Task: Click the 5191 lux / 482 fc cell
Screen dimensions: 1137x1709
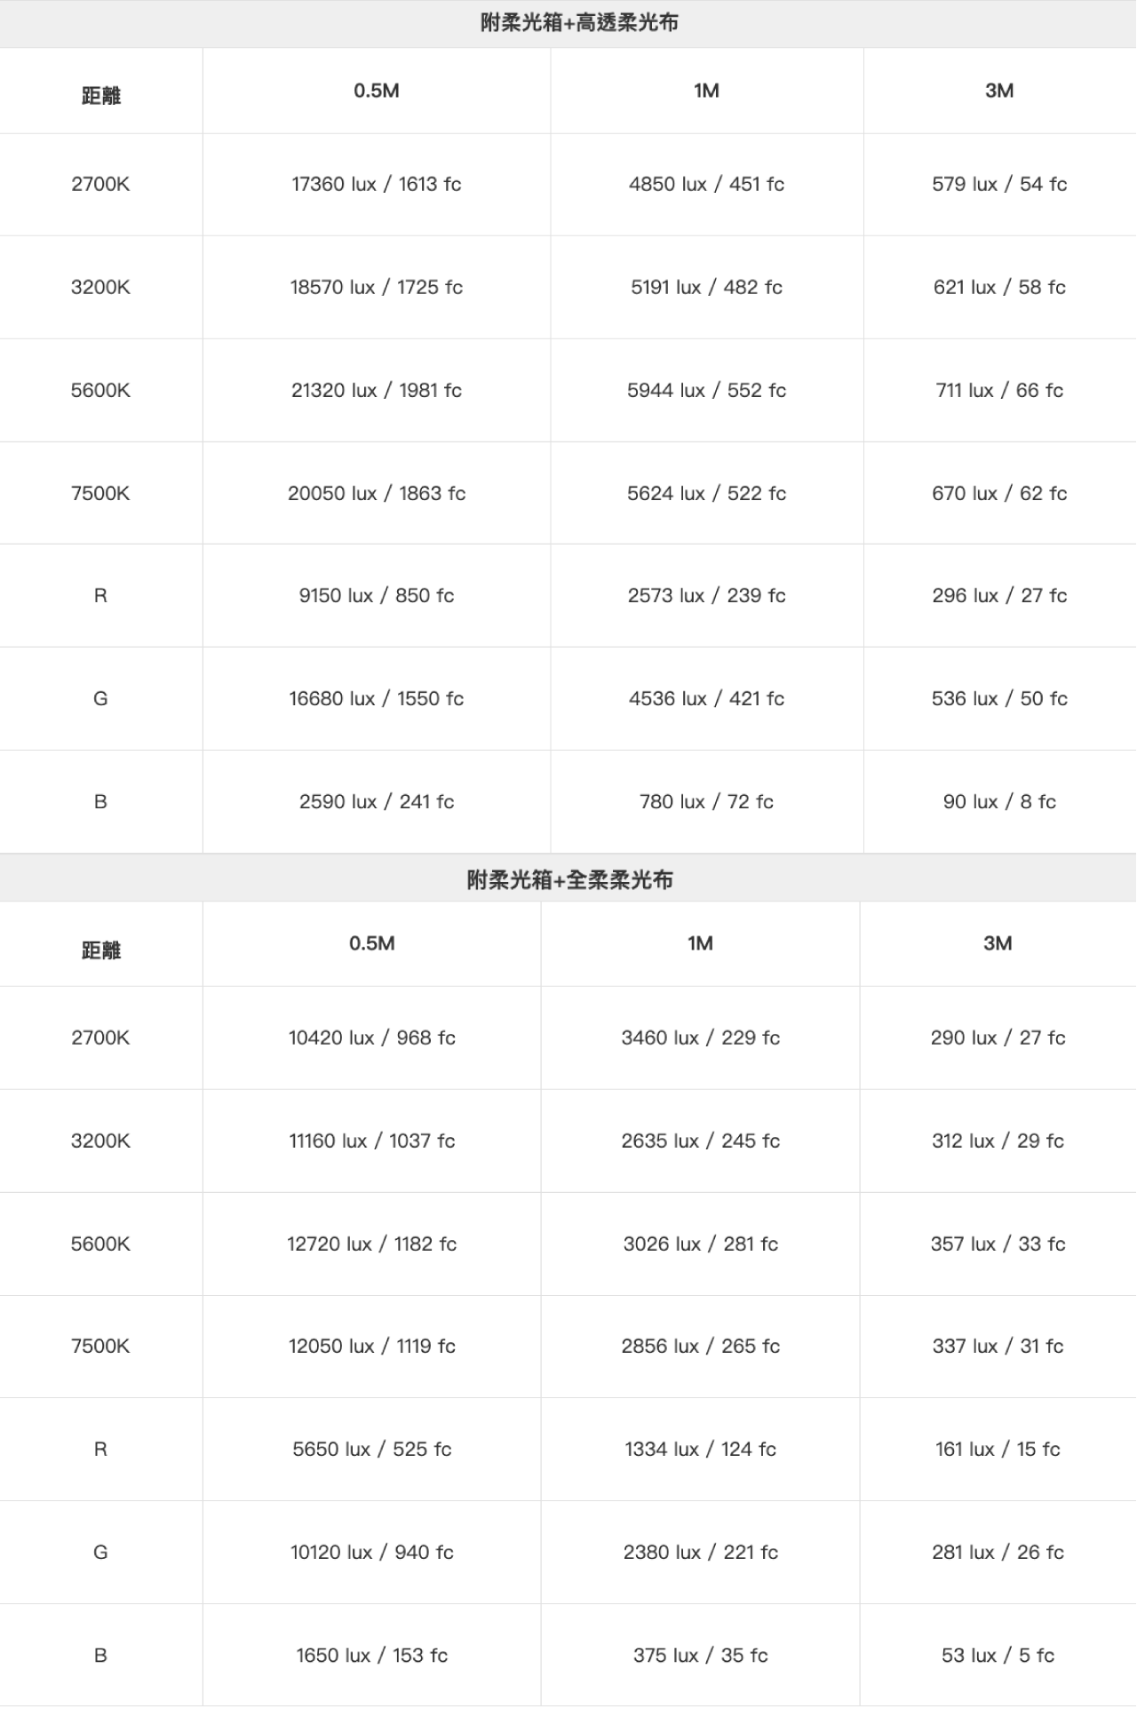Action: coord(707,287)
